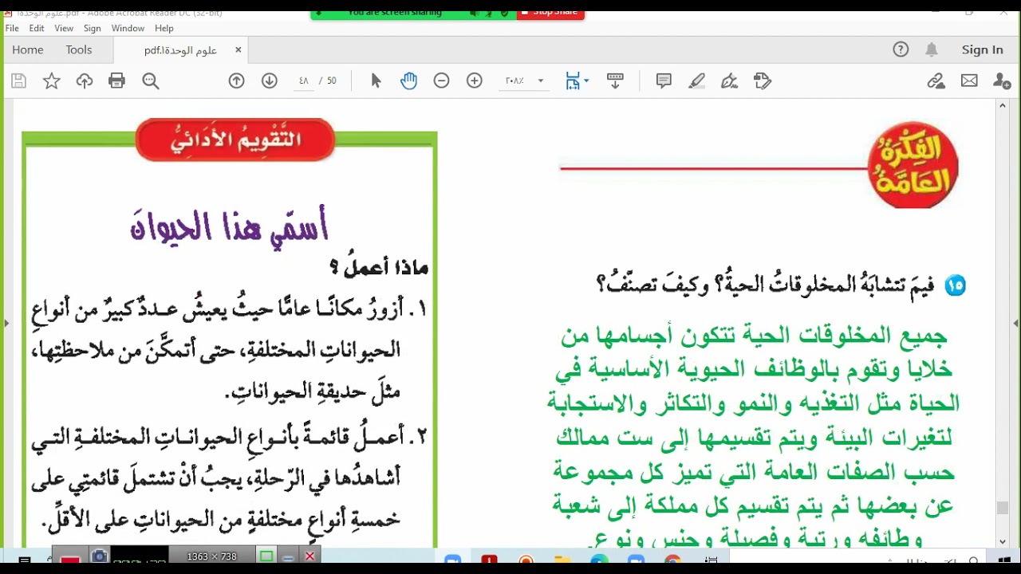
Task: Expand the right tools pane arrow
Action: click(1015, 323)
